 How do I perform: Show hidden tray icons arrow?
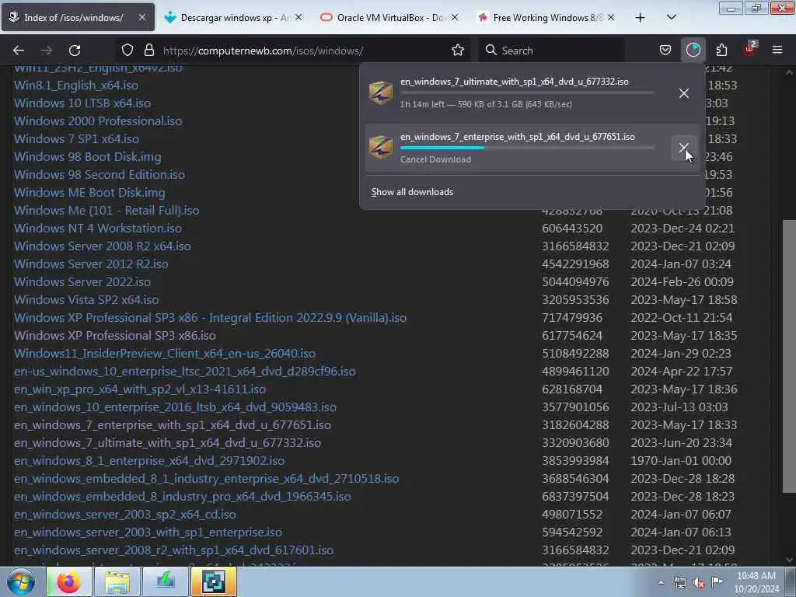pos(661,582)
